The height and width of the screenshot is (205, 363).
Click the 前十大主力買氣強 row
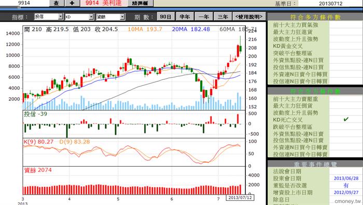coord(315,25)
